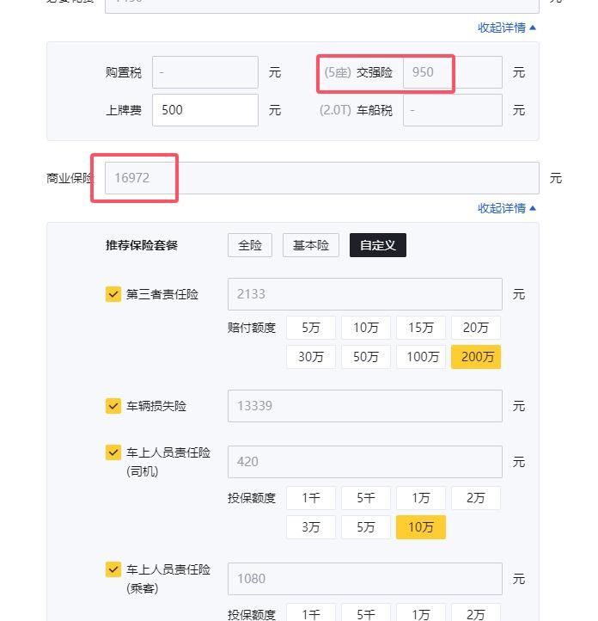
Task: Click the 车辆损失险 premium field
Action: tap(364, 406)
